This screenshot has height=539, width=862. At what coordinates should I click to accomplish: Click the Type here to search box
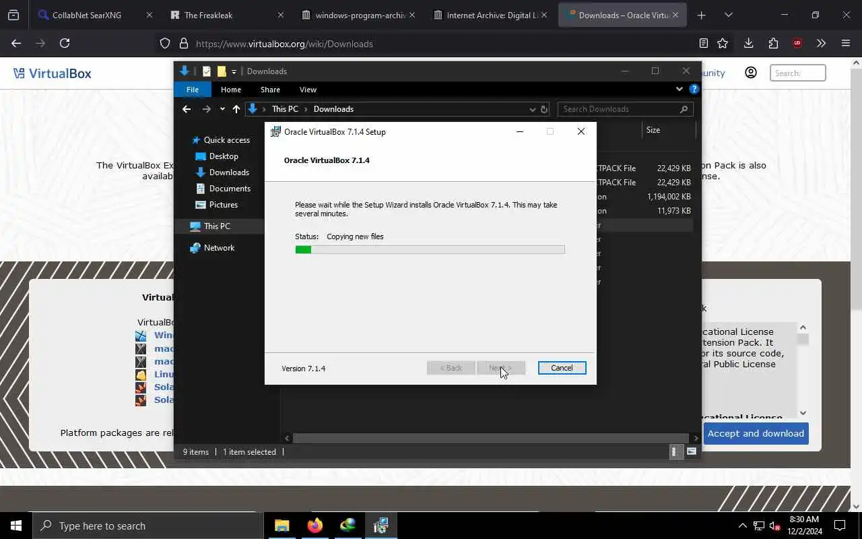148,526
